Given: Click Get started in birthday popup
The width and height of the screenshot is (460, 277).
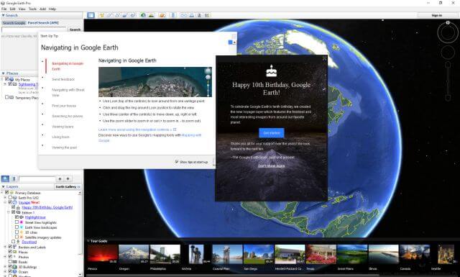Looking at the screenshot, I should pyautogui.click(x=272, y=133).
